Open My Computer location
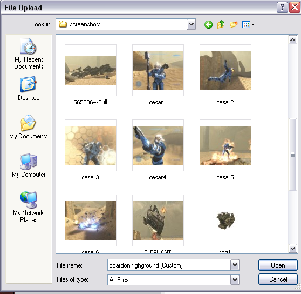This screenshot has height=294, width=301. click(29, 165)
